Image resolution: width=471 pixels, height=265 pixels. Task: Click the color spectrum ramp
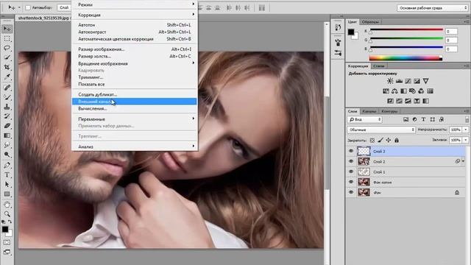(406, 58)
